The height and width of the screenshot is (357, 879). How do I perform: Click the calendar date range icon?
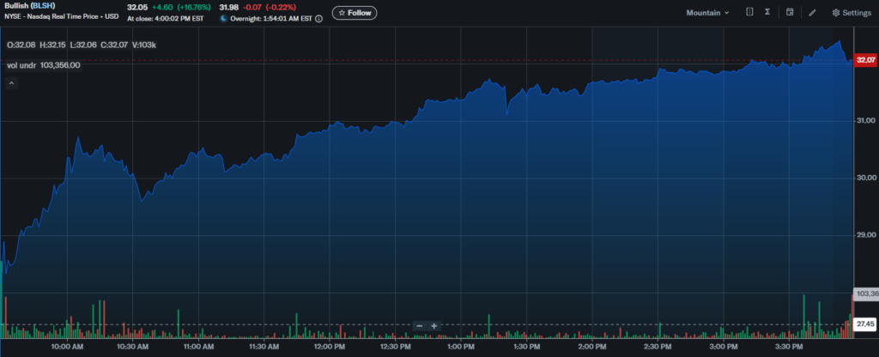[x=790, y=13]
